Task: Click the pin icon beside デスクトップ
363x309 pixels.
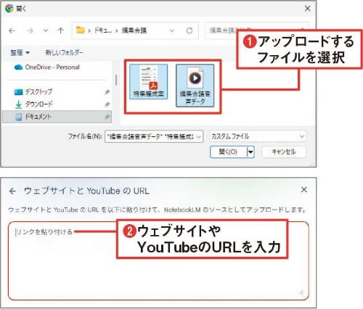Action: click(x=107, y=92)
